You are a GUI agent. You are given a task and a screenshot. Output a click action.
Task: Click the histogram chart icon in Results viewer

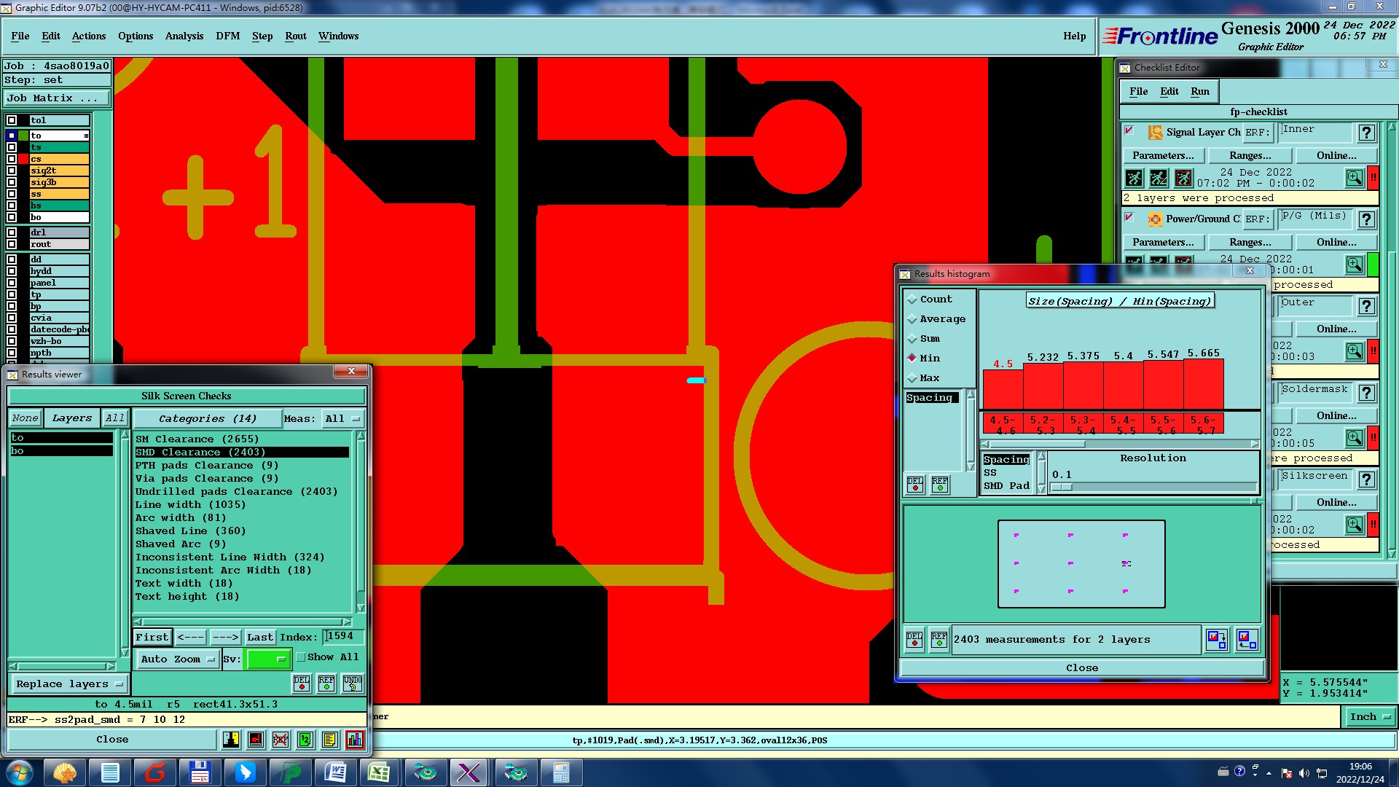(354, 740)
